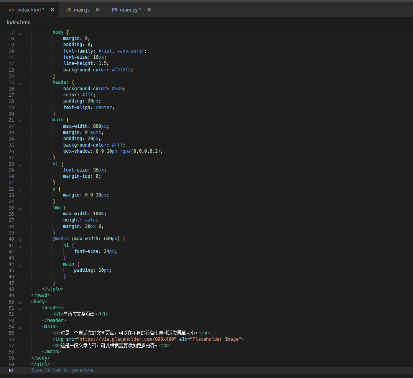Close the index.html tab
This screenshot has height=378, width=413.
point(53,10)
